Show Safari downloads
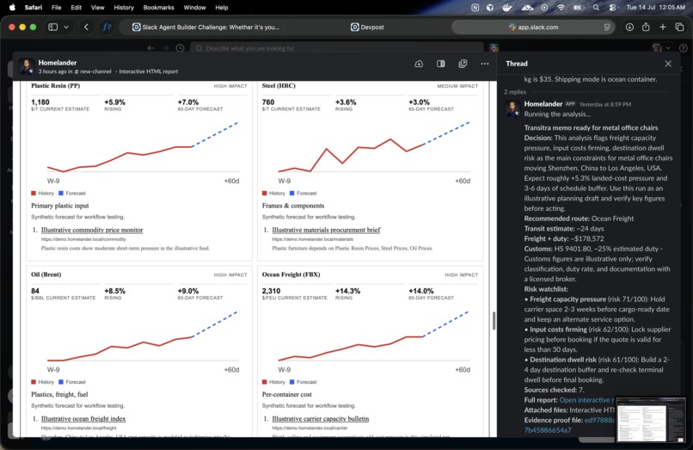The image size is (693, 450). click(629, 27)
